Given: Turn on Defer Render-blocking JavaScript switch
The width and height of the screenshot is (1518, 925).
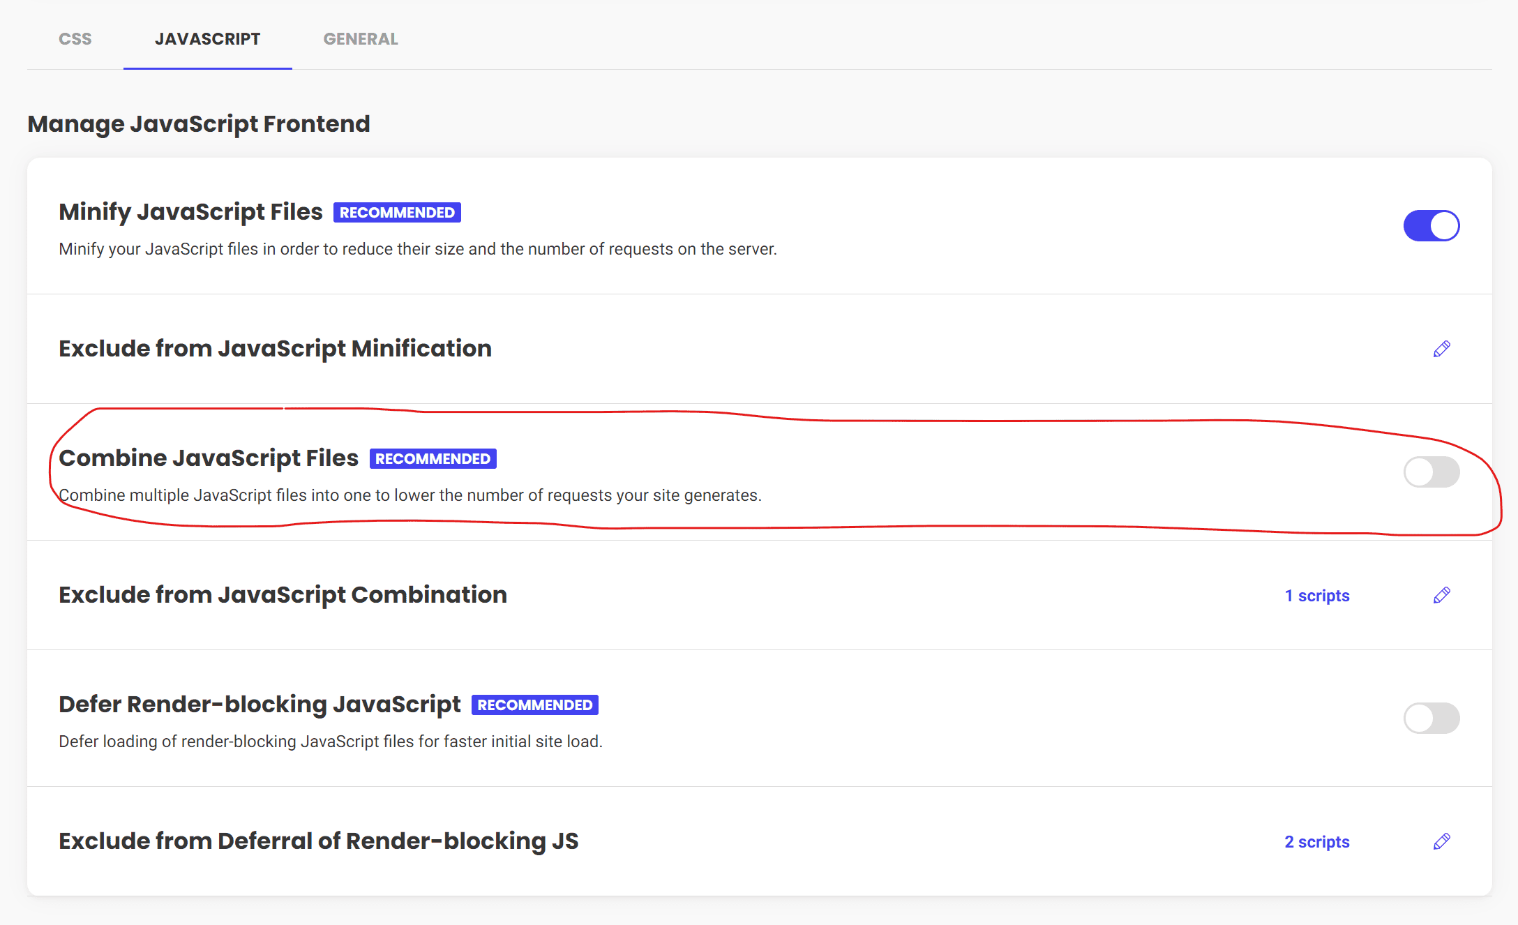Looking at the screenshot, I should [x=1431, y=719].
